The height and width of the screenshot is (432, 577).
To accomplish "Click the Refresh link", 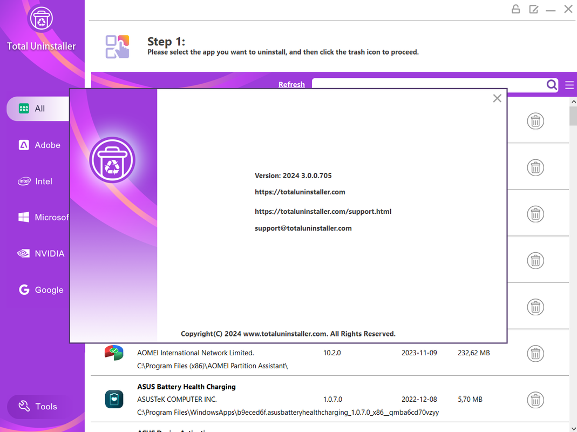I will tap(291, 84).
